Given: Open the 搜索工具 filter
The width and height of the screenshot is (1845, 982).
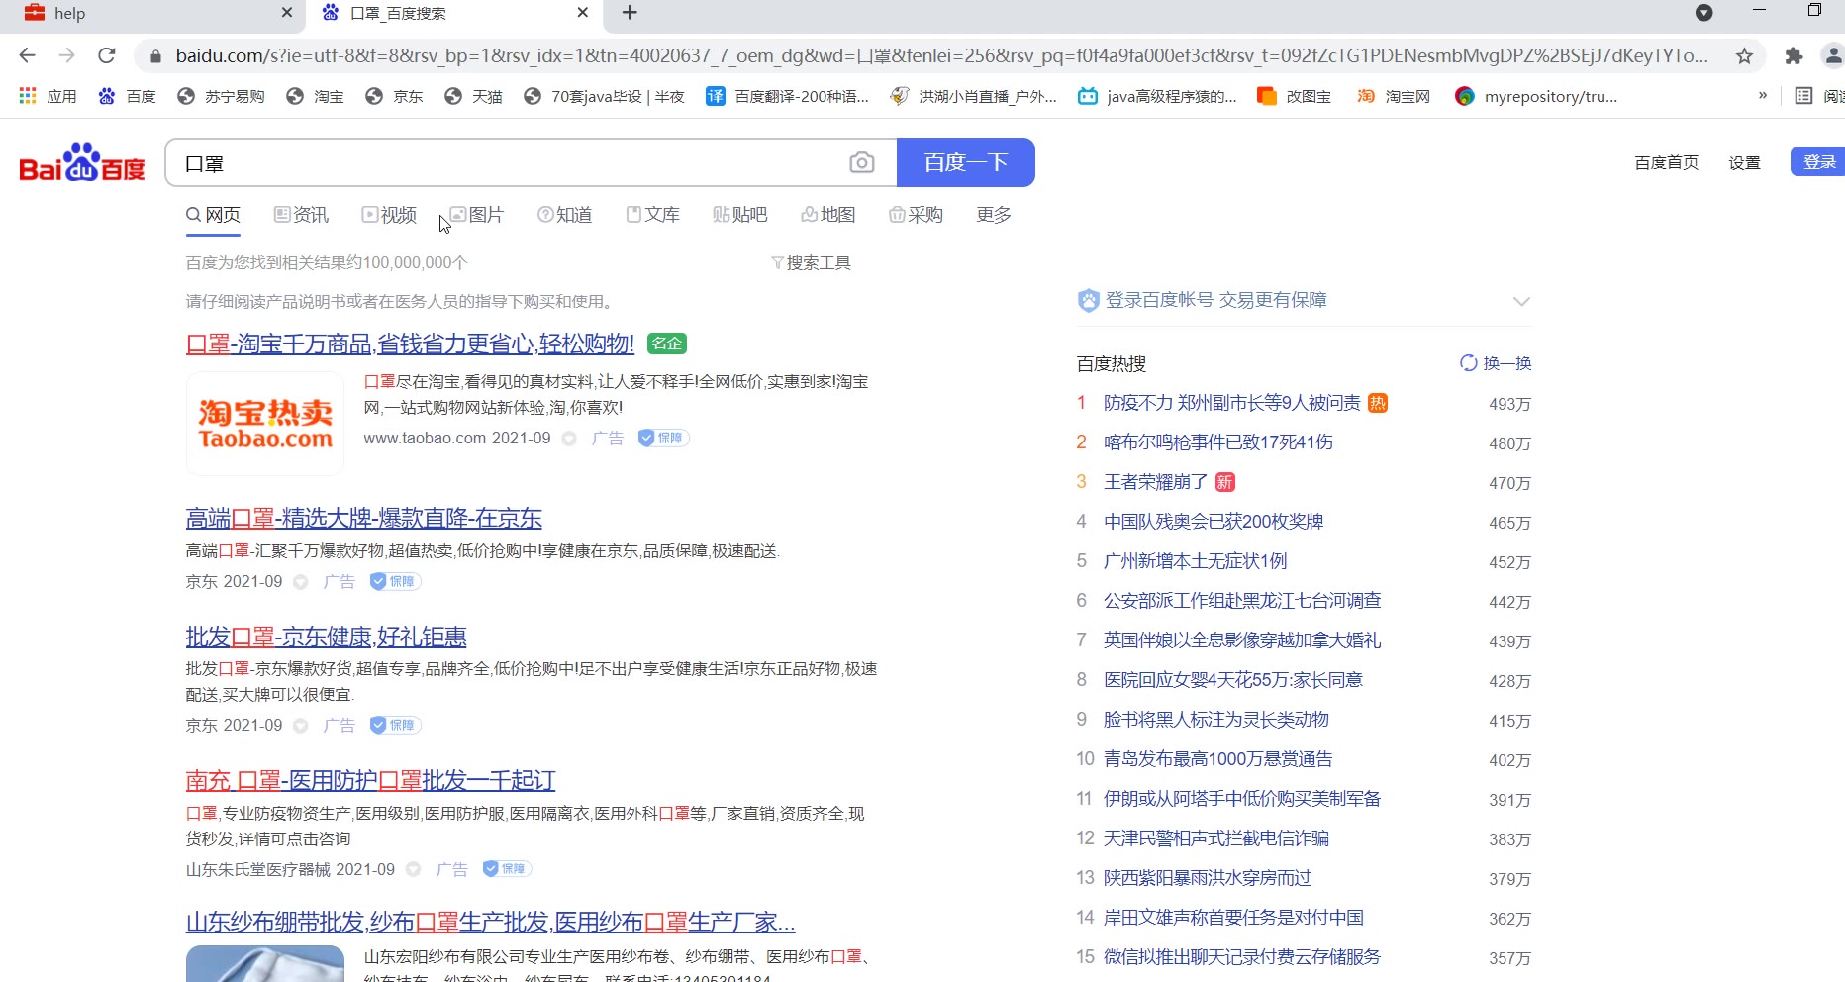Looking at the screenshot, I should (811, 262).
